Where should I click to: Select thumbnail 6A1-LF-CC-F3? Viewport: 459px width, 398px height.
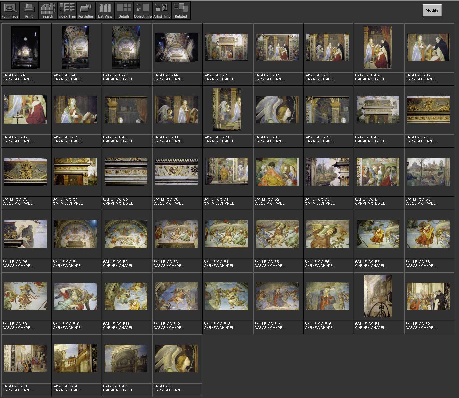pos(25,358)
